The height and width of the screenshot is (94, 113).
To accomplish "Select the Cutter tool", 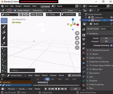I will (x=4, y=43).
